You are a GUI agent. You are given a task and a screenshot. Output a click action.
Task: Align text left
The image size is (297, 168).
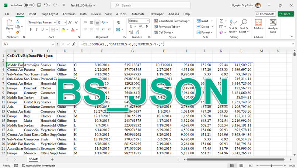[85, 30]
